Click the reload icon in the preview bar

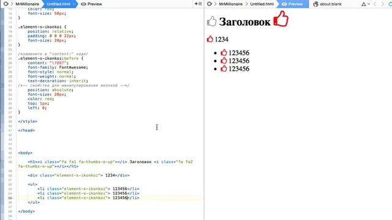click(390, 4)
